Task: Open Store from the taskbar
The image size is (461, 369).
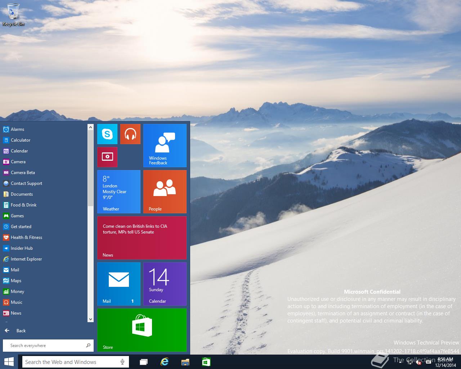Action: coord(206,362)
